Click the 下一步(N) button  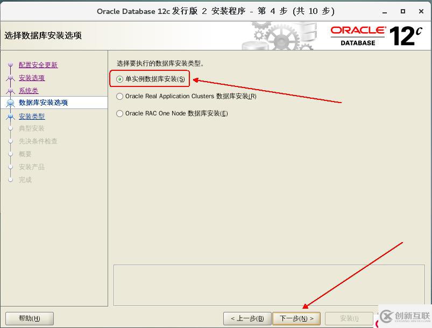coord(296,318)
